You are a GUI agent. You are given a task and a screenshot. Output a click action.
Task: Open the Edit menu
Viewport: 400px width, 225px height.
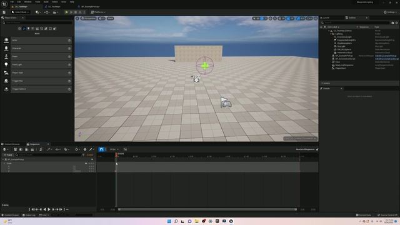19,2
